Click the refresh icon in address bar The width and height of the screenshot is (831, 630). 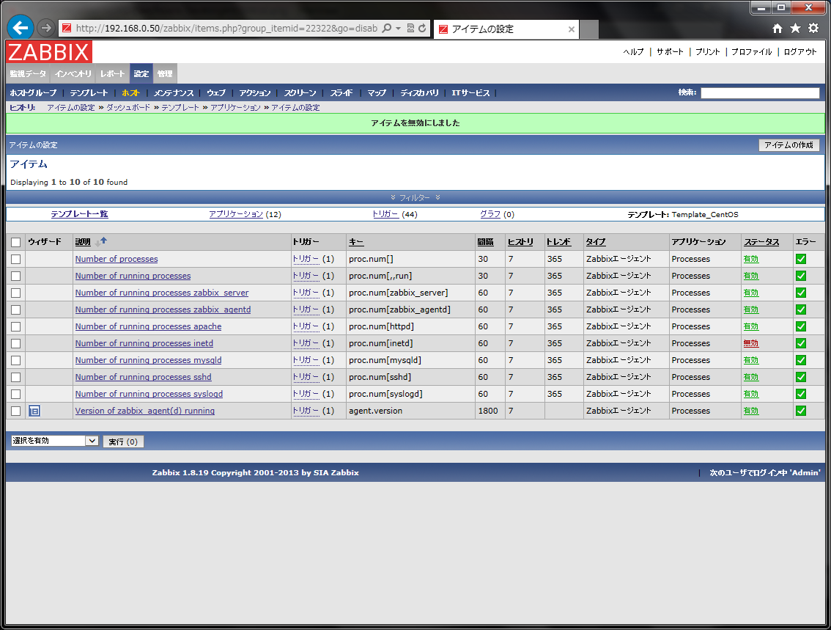(422, 28)
